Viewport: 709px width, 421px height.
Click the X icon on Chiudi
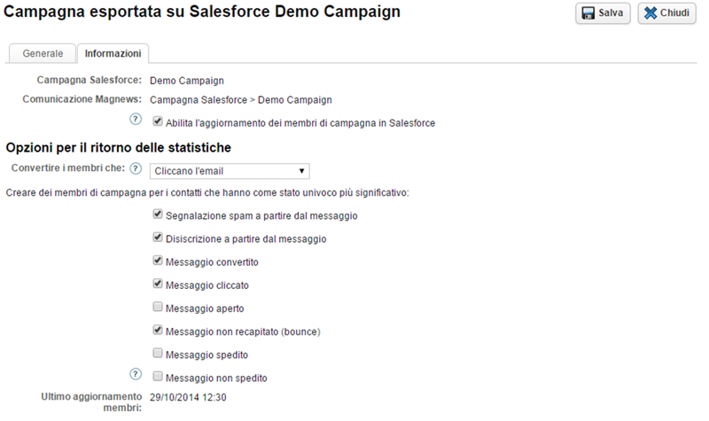coord(650,13)
